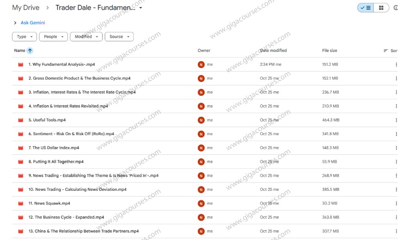Open the Source filter dropdown
This screenshot has width=410, height=240.
[x=119, y=37]
